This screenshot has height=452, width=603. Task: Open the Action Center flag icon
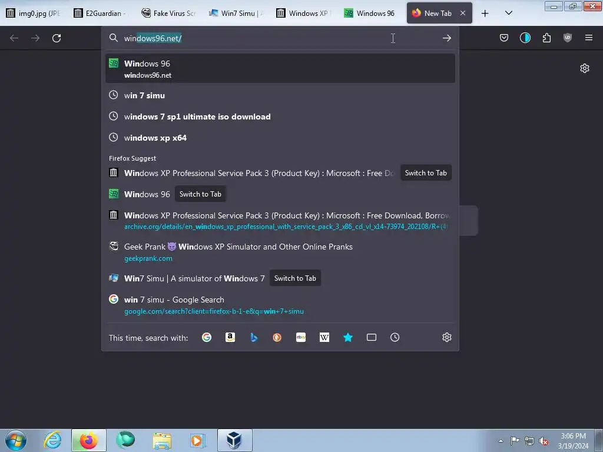[x=515, y=441]
